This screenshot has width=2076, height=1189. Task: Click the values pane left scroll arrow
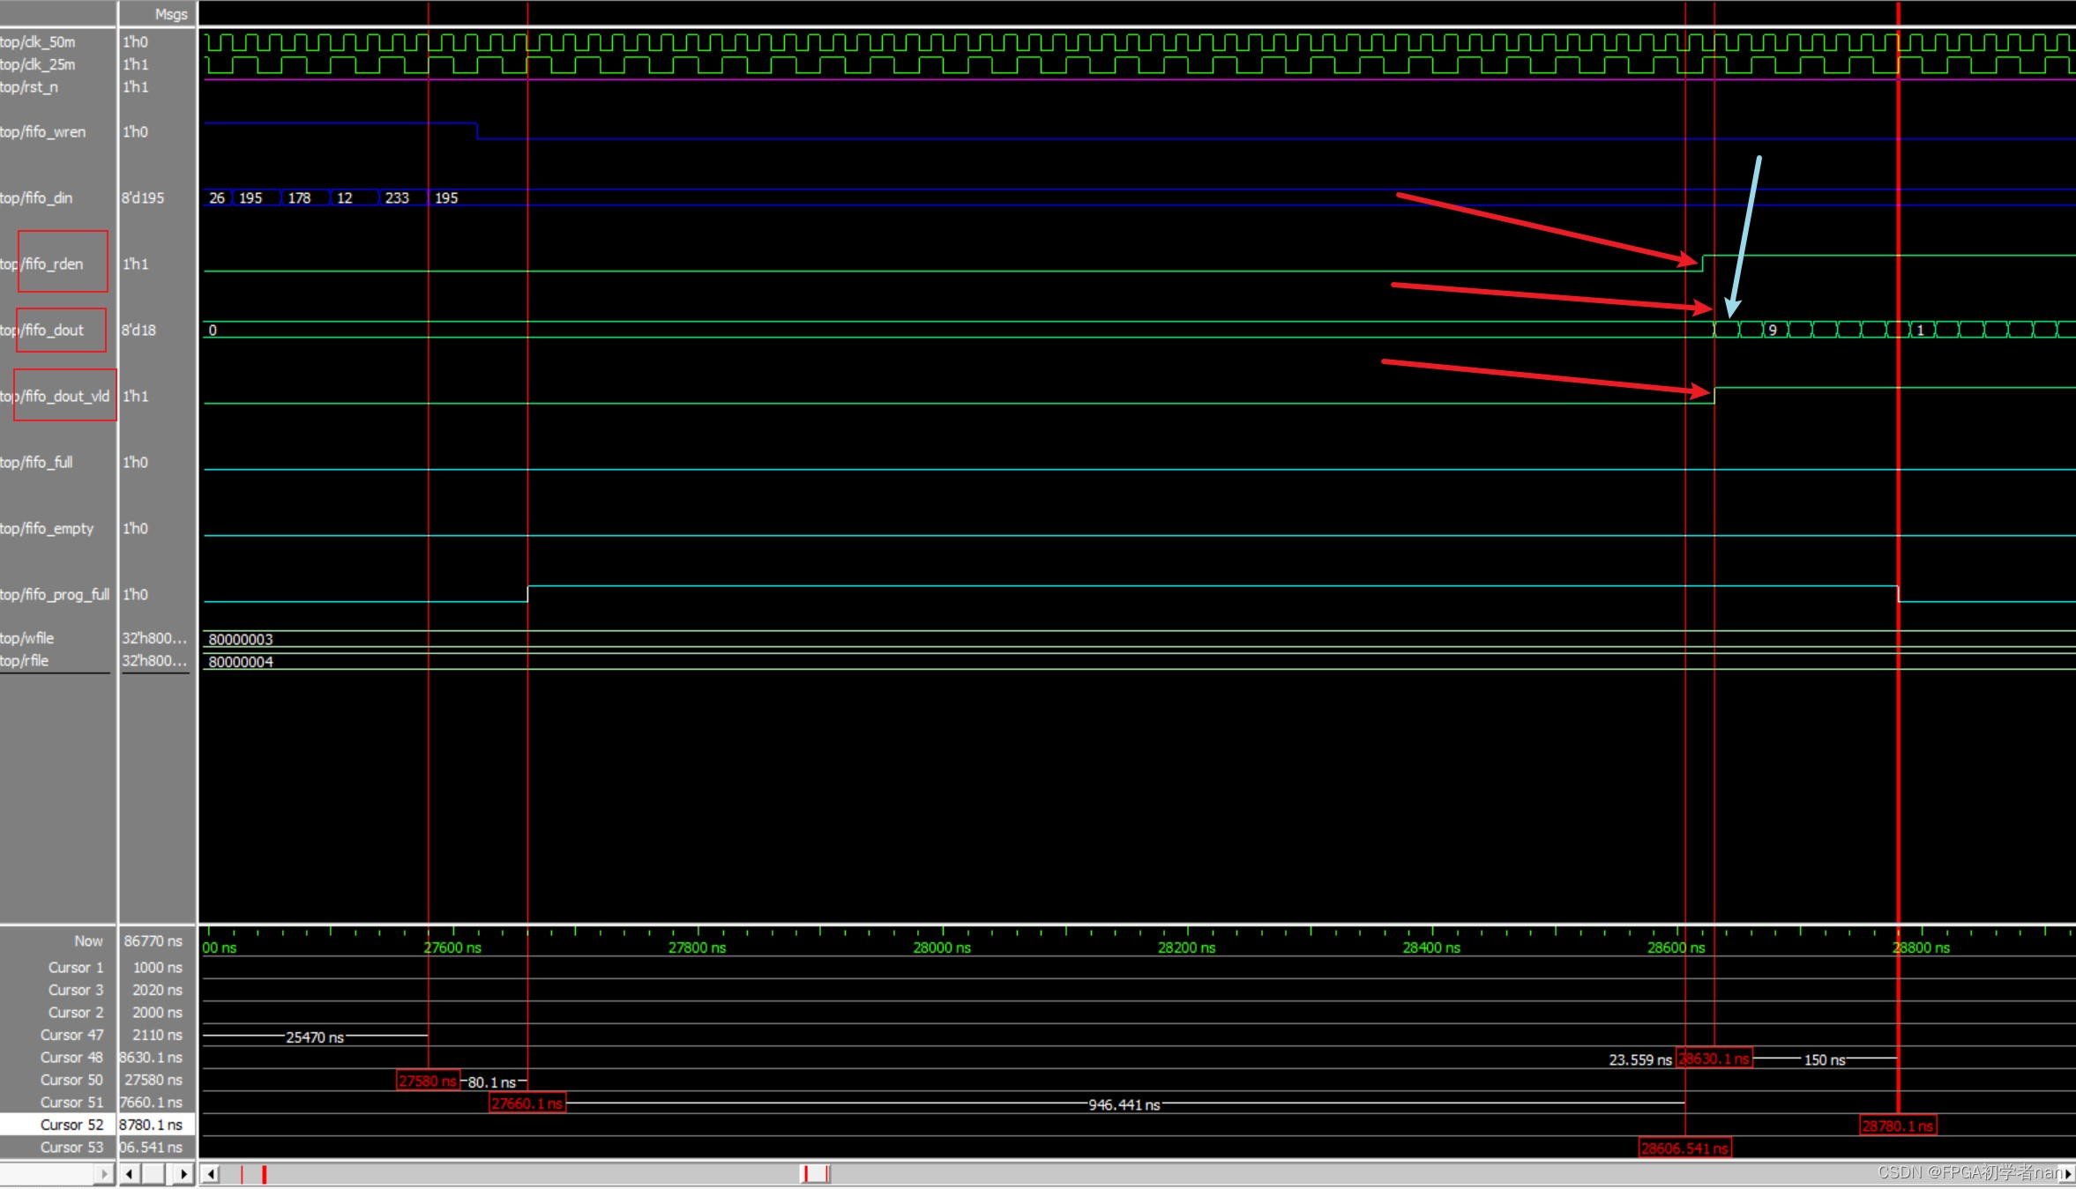click(x=130, y=1173)
